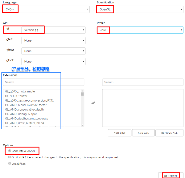Select GL_AMD_draw_buffers_blend extension
The image size is (185, 178).
[24, 123]
